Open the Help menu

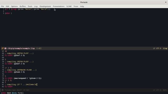(82, 6)
